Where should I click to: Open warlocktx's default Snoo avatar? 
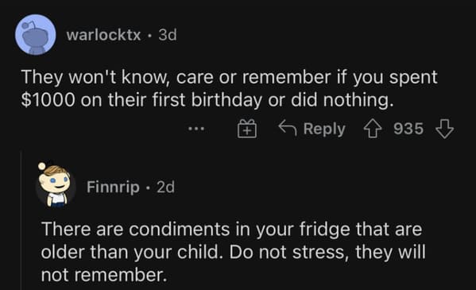36,35
